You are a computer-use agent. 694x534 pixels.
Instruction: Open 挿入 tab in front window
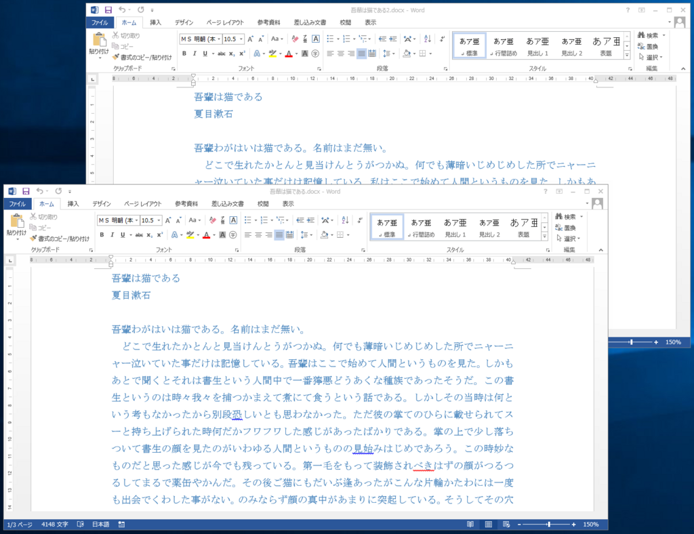73,204
